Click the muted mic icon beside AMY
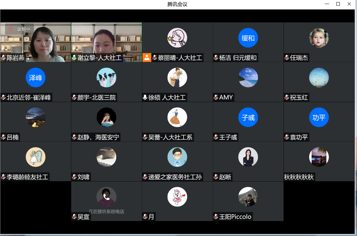 [x=216, y=97]
